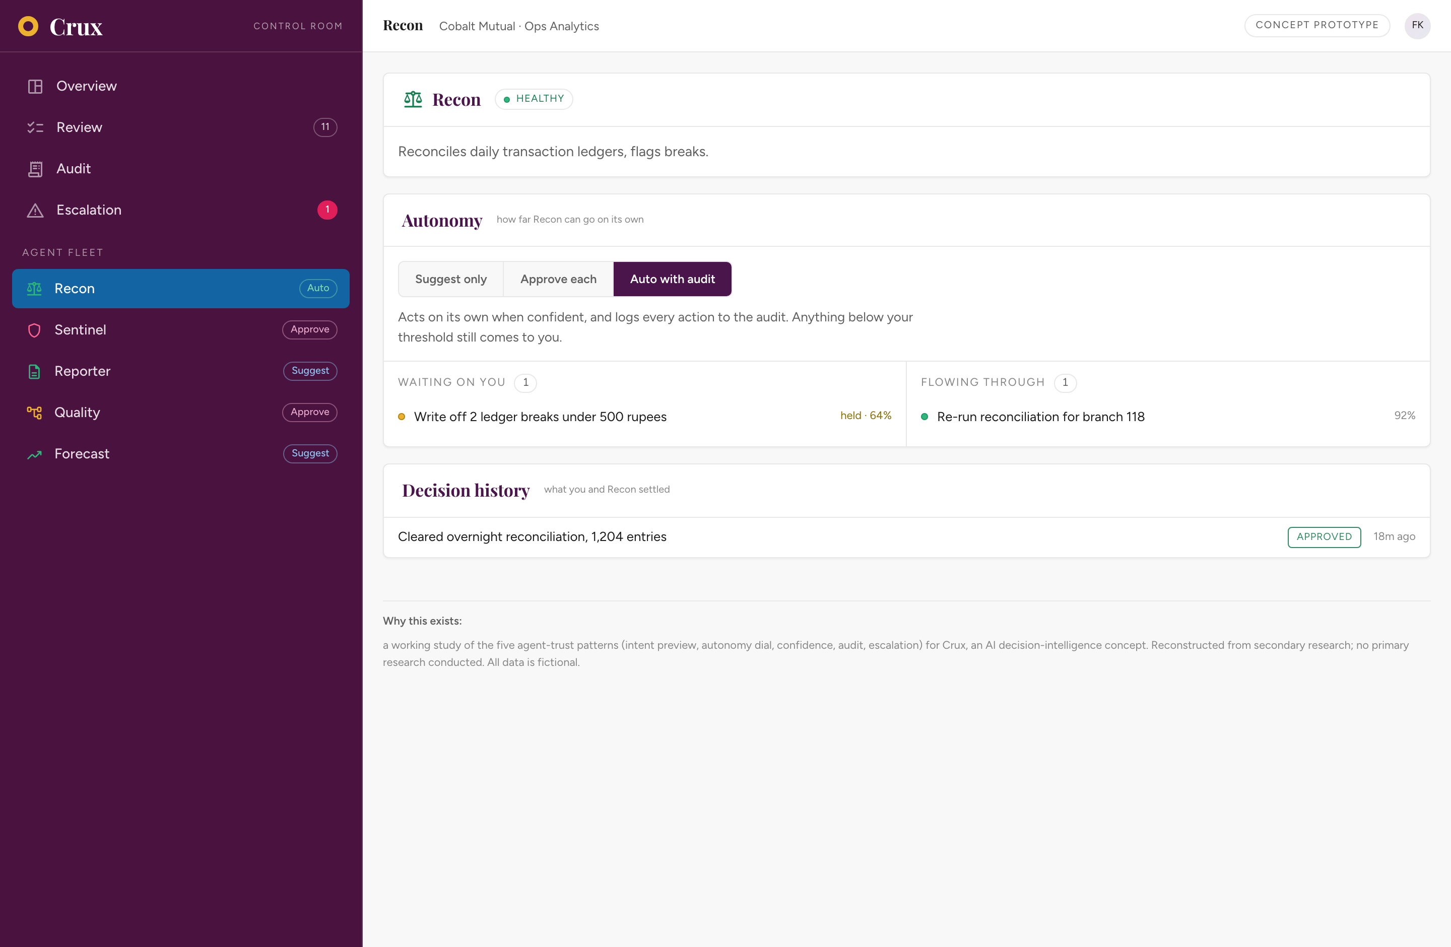Click the Recon scales icon in sidebar
The width and height of the screenshot is (1451, 947).
coord(34,288)
